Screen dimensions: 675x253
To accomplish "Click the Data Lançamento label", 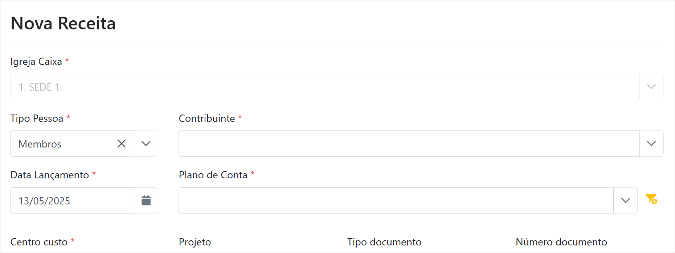I will click(x=50, y=175).
